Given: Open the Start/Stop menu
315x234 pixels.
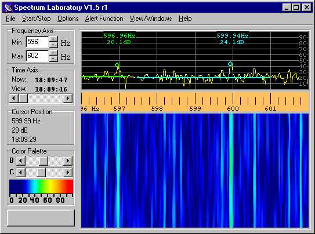Looking at the screenshot, I should pyautogui.click(x=37, y=19).
